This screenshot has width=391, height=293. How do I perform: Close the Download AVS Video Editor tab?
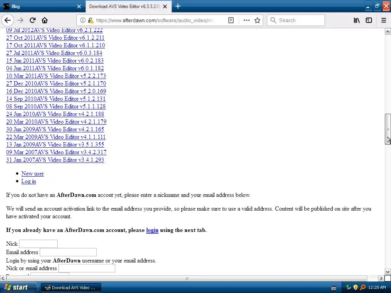coord(165,6)
